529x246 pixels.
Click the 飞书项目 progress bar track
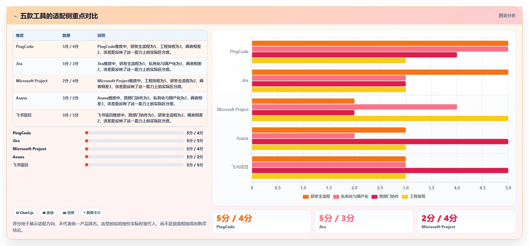134,165
